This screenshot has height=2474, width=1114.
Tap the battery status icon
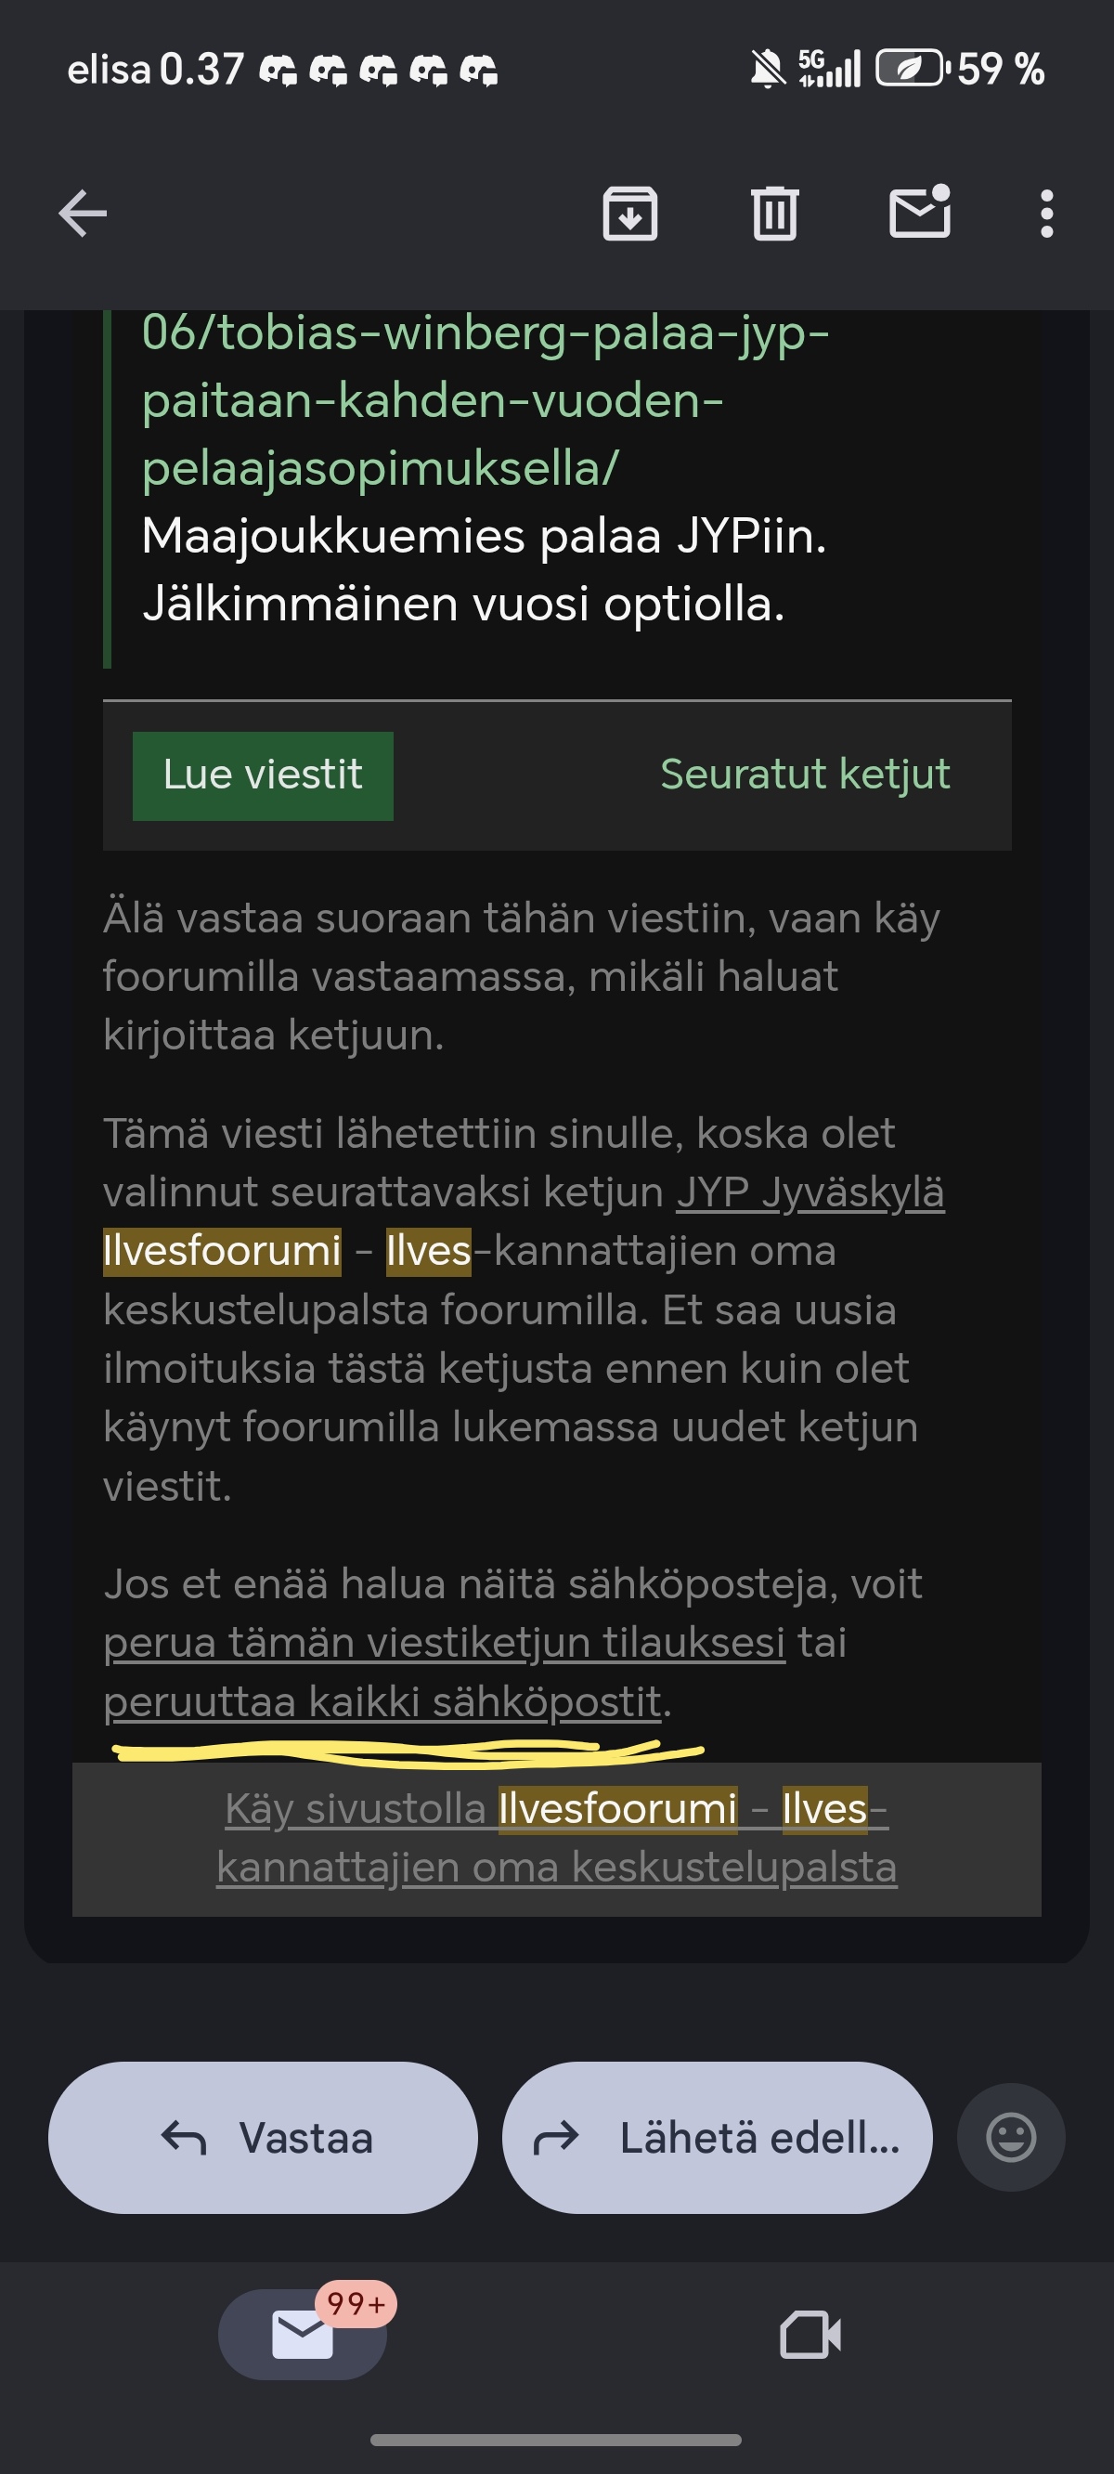[912, 69]
